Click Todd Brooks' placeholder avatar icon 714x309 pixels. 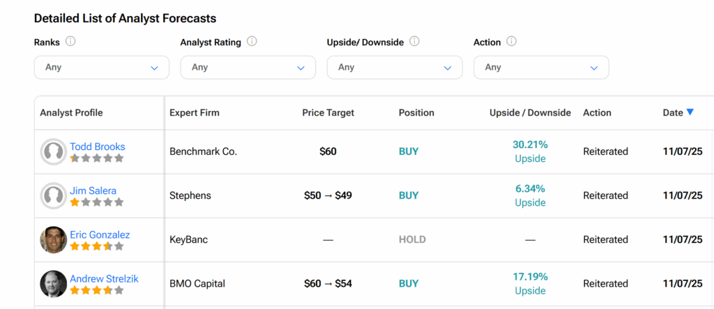[54, 152]
